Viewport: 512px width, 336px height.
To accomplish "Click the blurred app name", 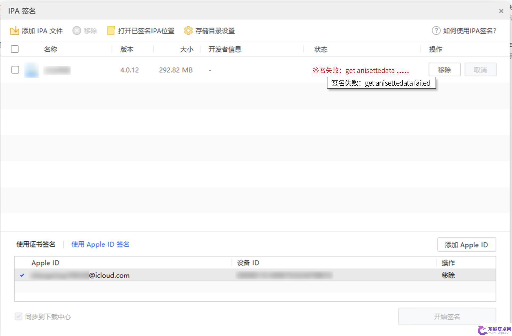I will click(57, 70).
